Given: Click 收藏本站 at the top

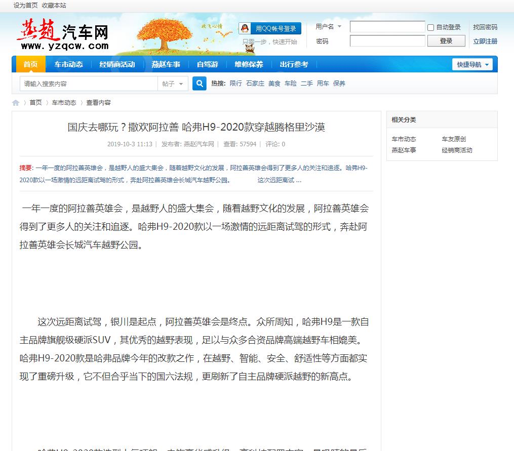Looking at the screenshot, I should pos(54,6).
